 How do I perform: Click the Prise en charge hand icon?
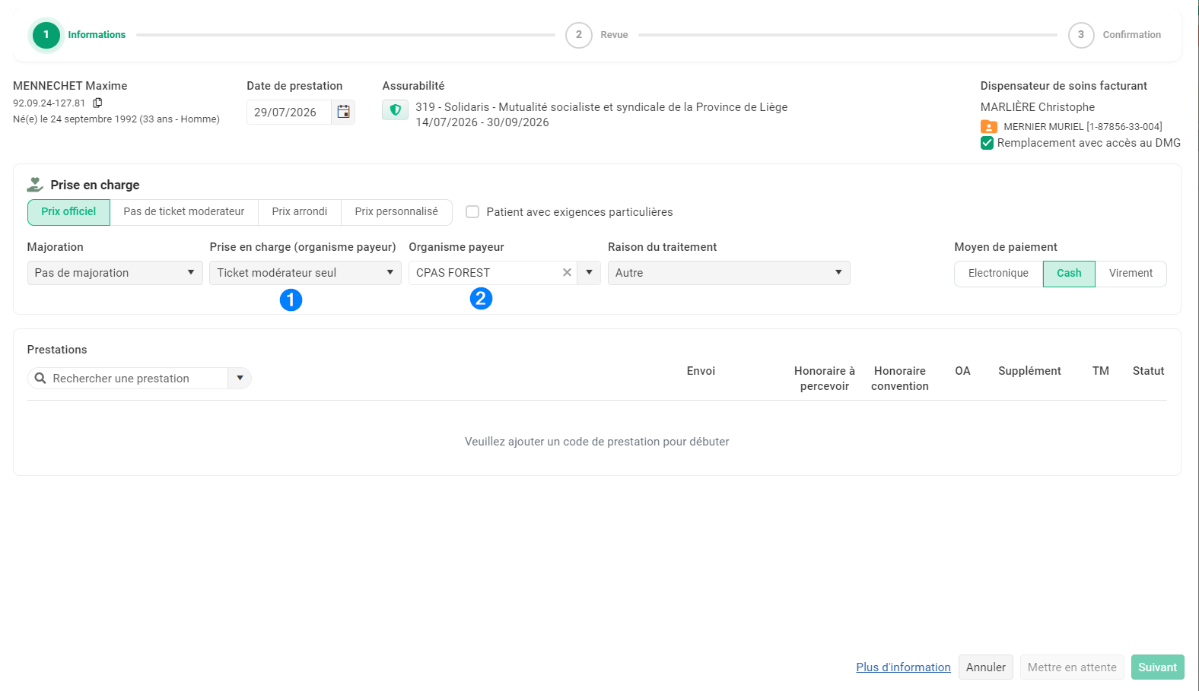coord(35,185)
